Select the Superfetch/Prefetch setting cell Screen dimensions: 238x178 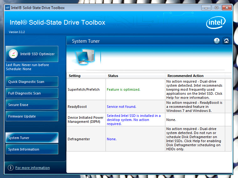point(86,89)
